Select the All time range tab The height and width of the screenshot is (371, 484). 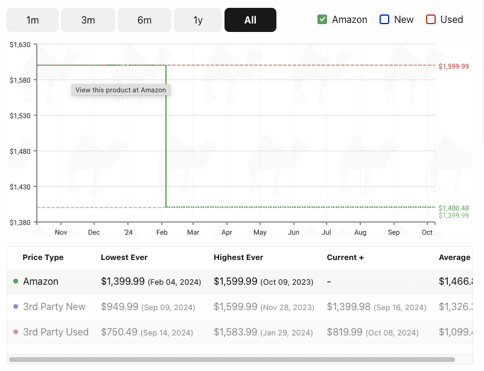[250, 20]
